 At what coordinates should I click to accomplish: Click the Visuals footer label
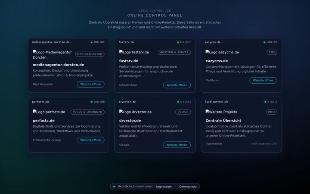click(124, 145)
